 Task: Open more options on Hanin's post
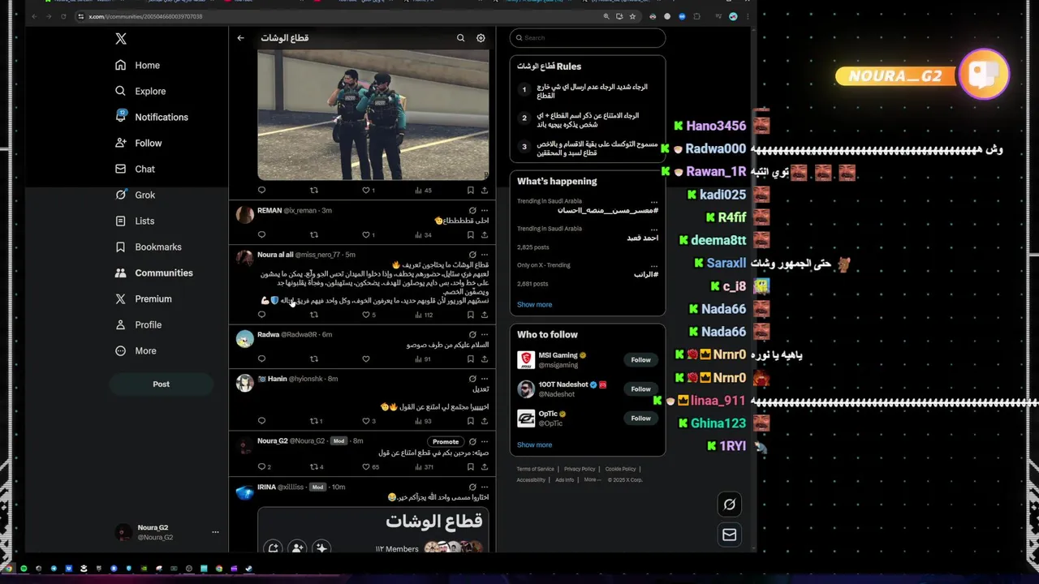[485, 379]
